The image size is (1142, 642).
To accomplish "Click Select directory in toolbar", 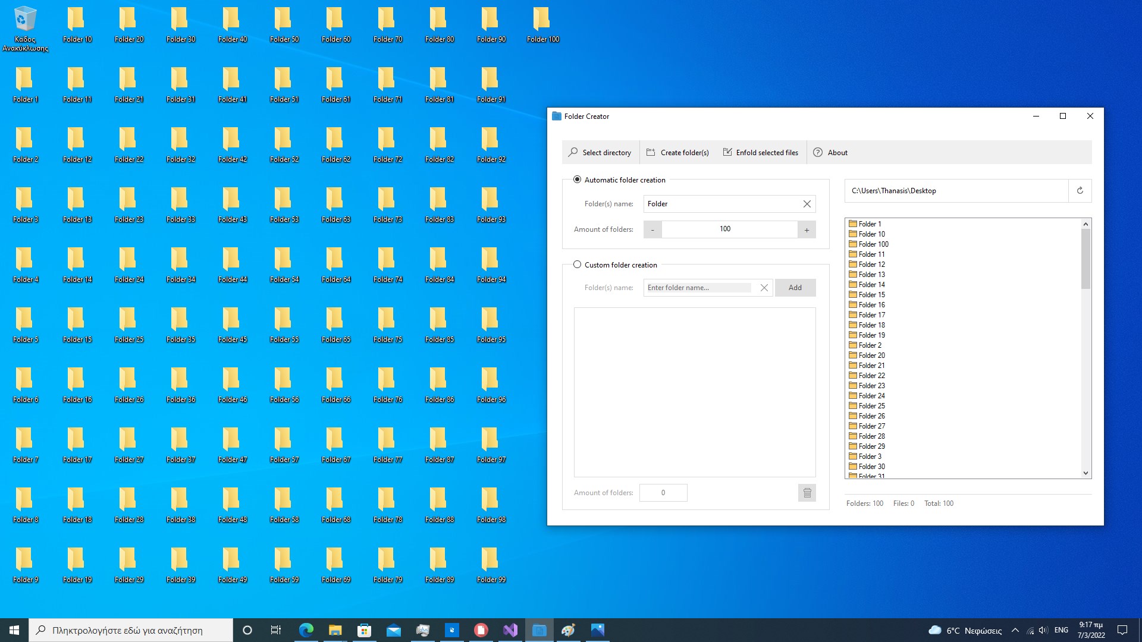I will click(x=600, y=153).
